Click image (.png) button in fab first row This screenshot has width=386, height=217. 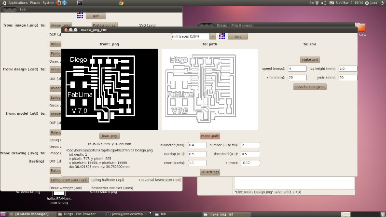pos(61,25)
